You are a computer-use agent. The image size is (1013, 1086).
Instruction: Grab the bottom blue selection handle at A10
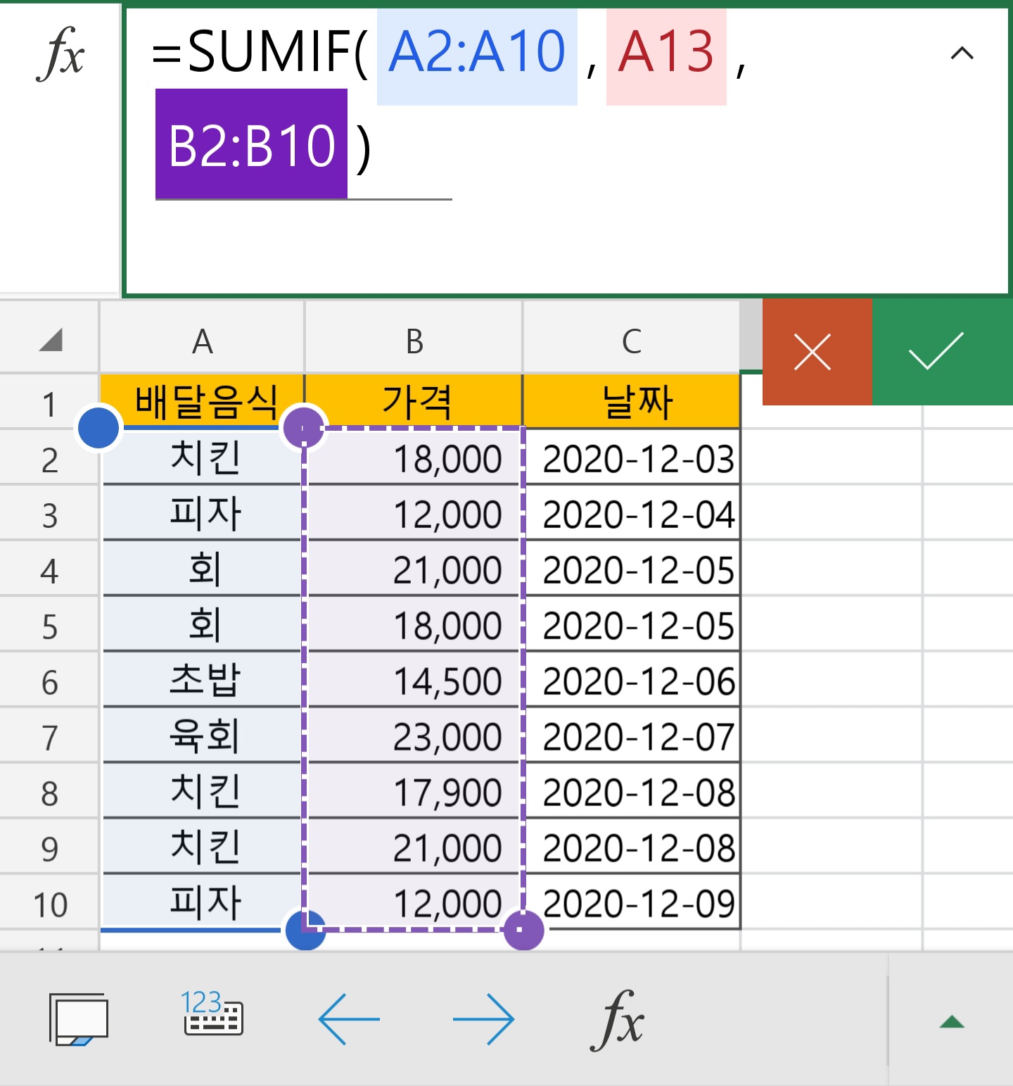pyautogui.click(x=305, y=930)
